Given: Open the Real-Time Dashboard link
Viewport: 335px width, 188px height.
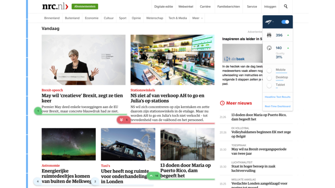Looking at the screenshot, I should pos(278,106).
